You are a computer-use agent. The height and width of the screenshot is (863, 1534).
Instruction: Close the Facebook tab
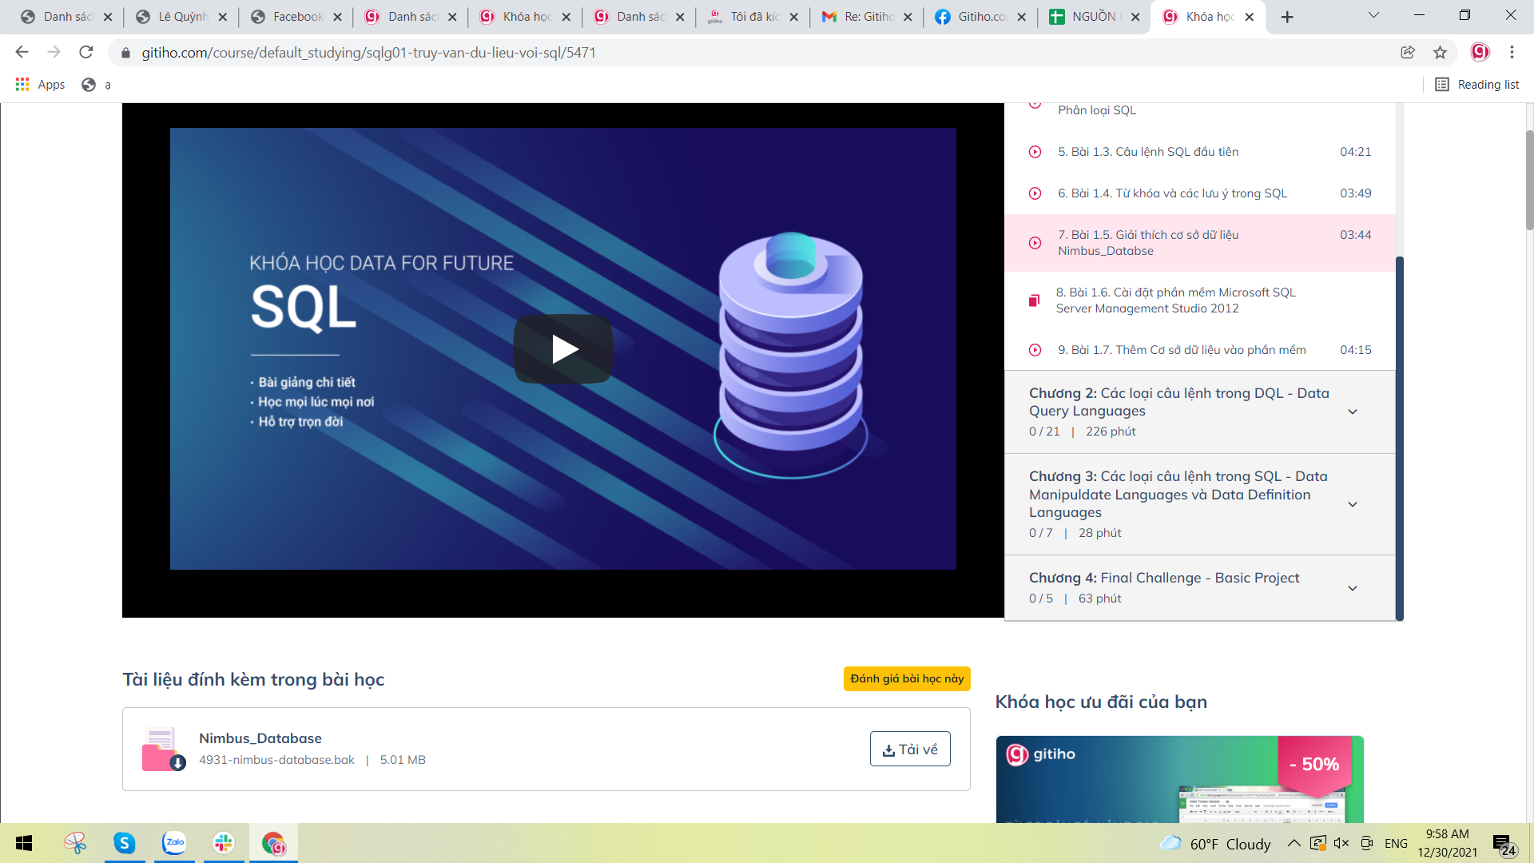click(x=337, y=17)
